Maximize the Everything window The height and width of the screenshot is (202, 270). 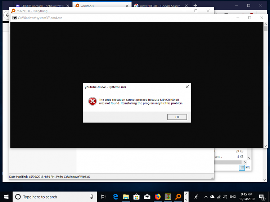196,11
